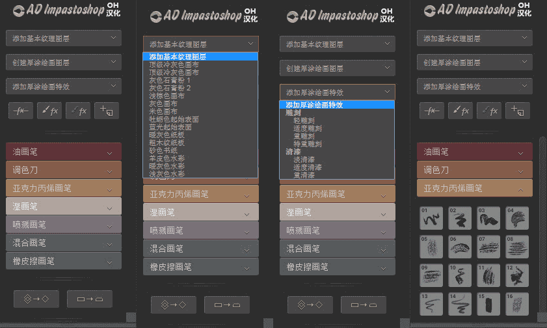This screenshot has height=328, width=547.
Task: Select brush preset number 08
Action: (x=517, y=247)
